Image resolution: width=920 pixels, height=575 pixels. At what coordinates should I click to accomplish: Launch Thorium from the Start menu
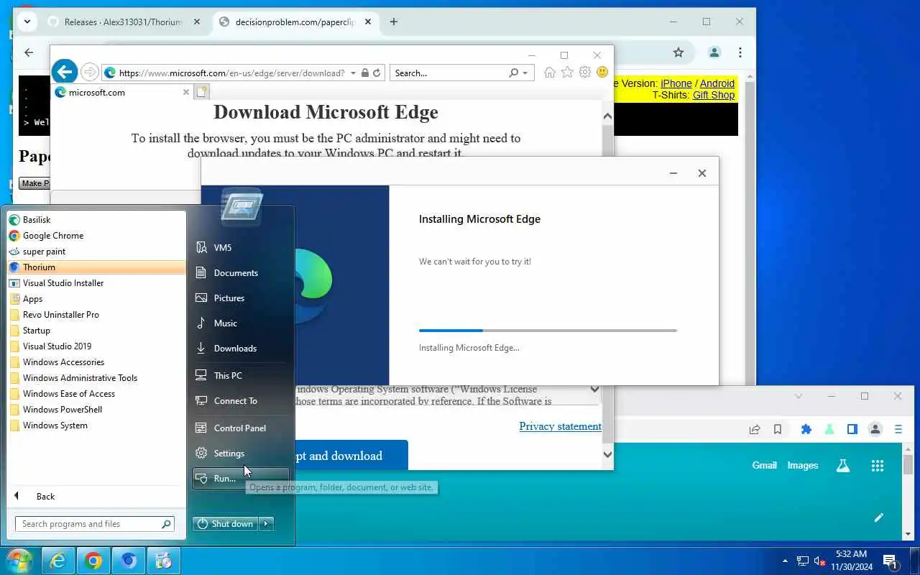pos(96,267)
